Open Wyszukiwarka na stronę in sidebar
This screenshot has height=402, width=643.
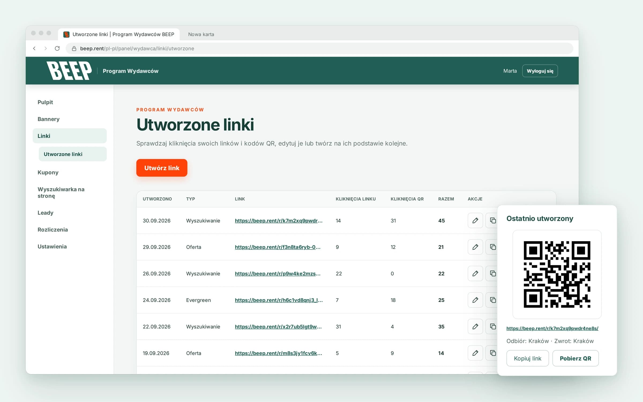(x=70, y=192)
